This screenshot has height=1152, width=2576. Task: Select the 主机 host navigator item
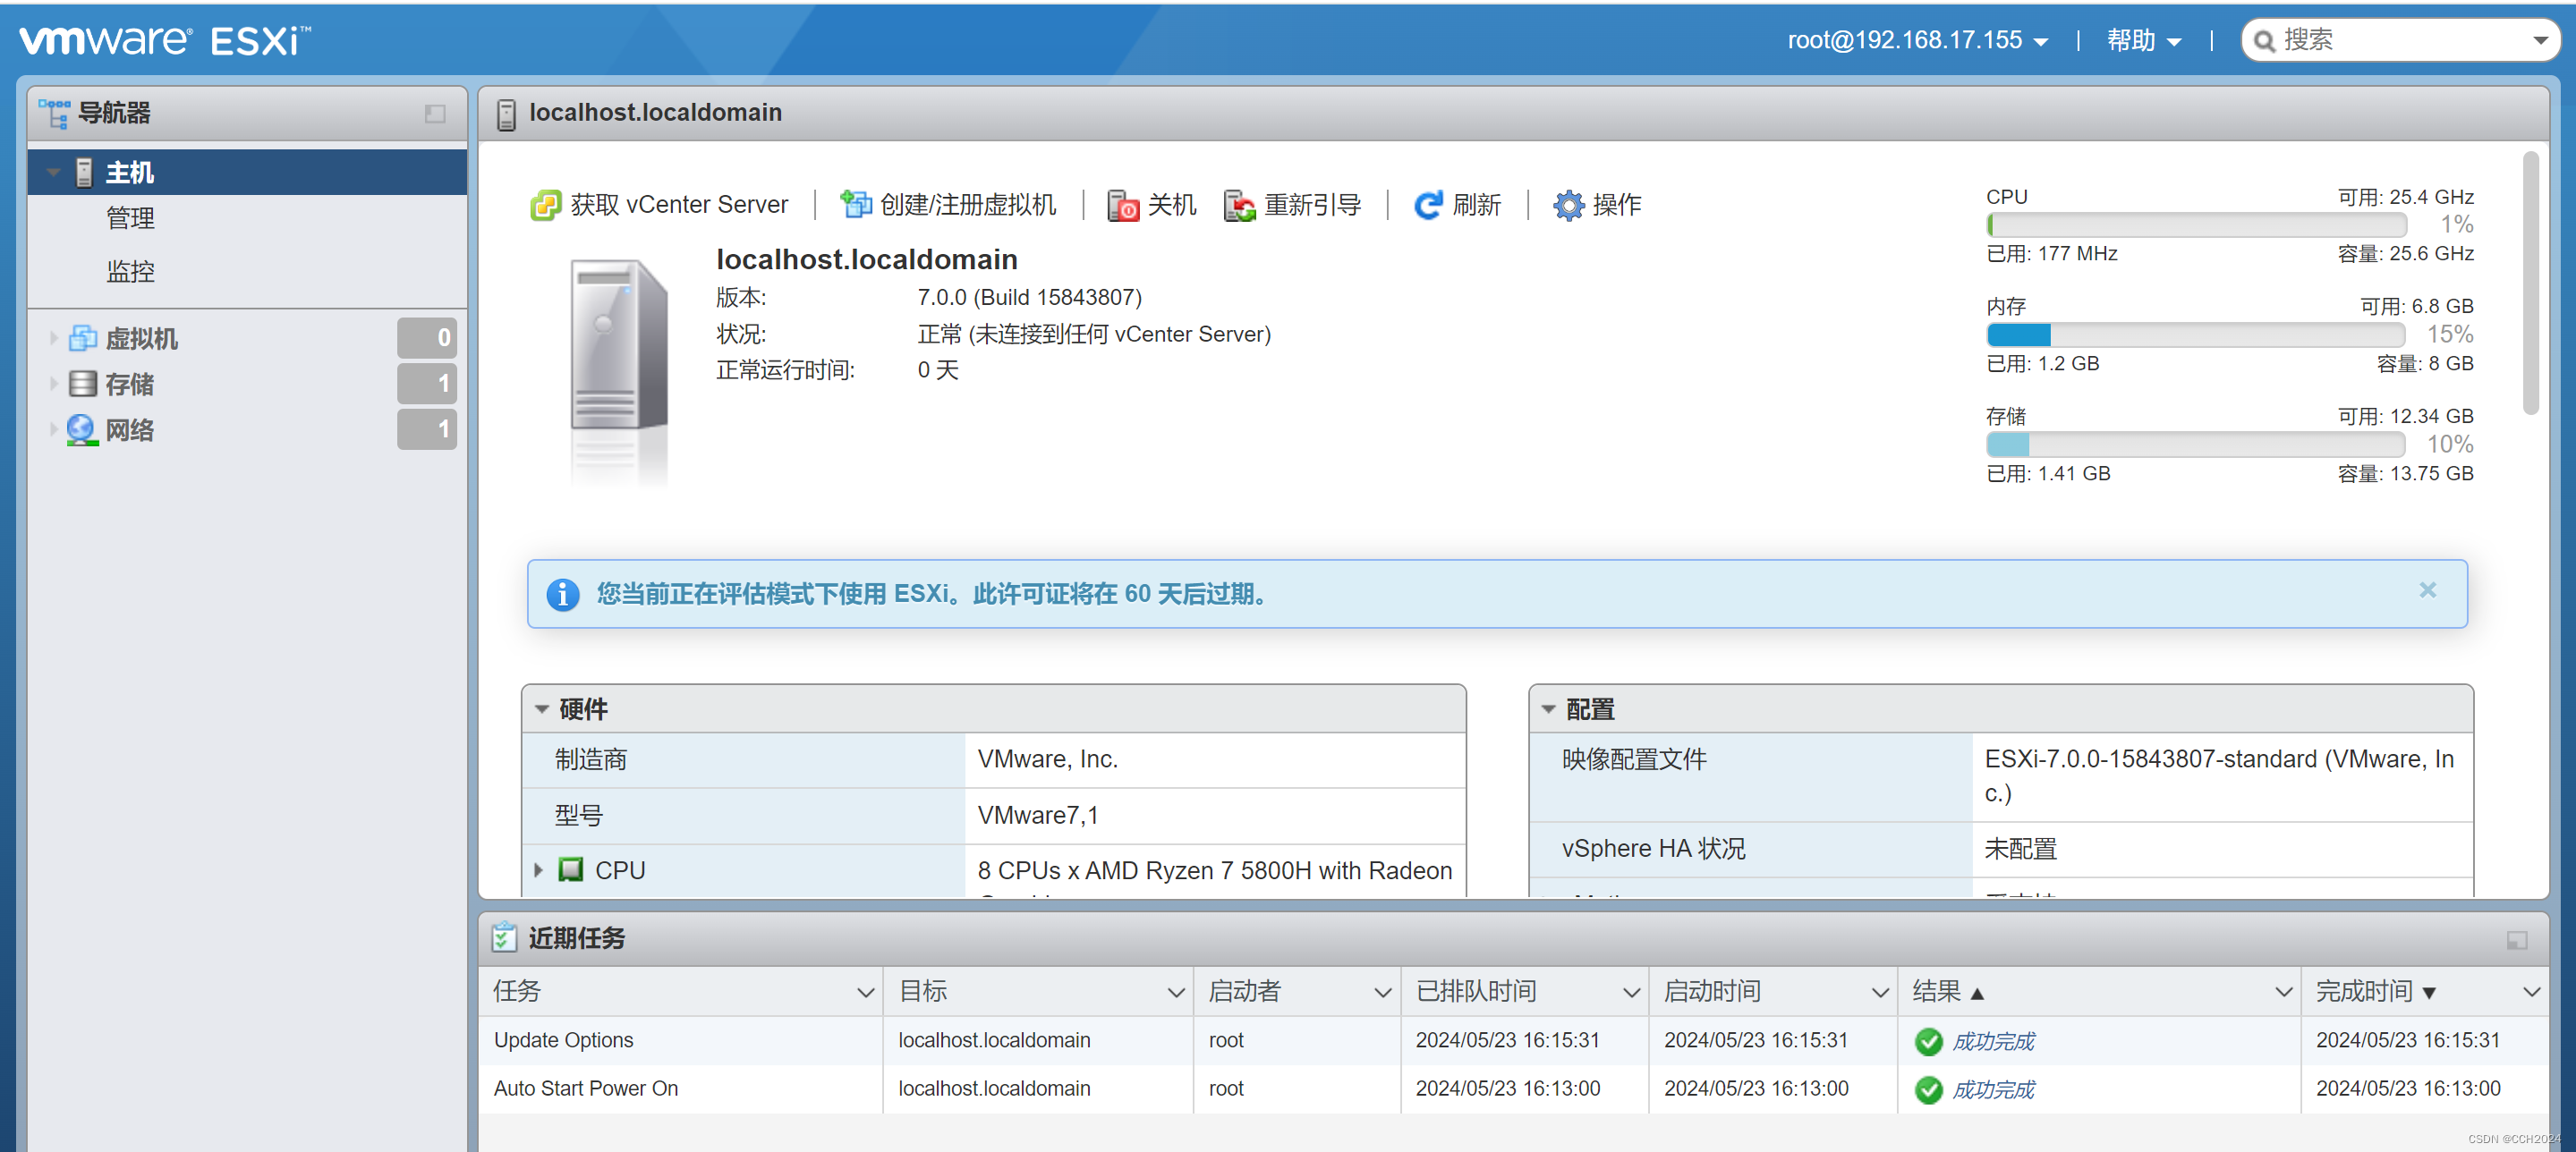[247, 173]
